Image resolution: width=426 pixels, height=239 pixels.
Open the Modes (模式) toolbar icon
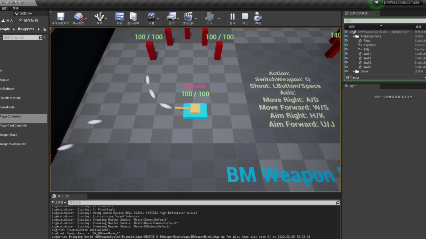click(x=99, y=17)
